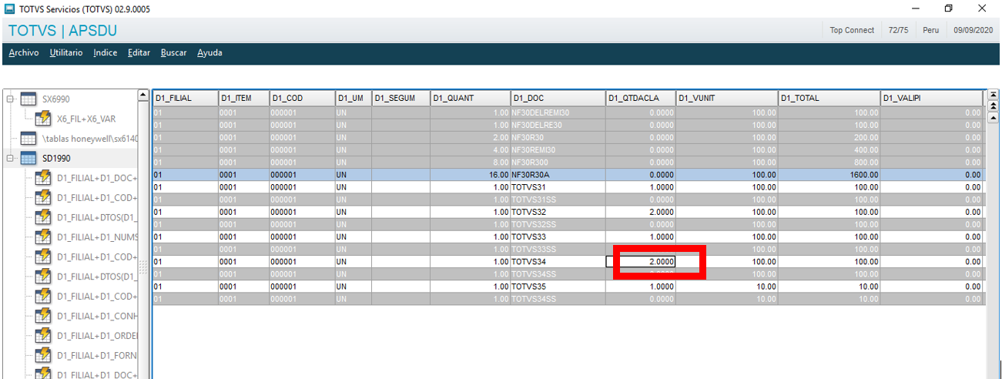Screen dimensions: 1002x379
Task: Click the NF30DELREMI30 document cell
Action: pyautogui.click(x=558, y=112)
